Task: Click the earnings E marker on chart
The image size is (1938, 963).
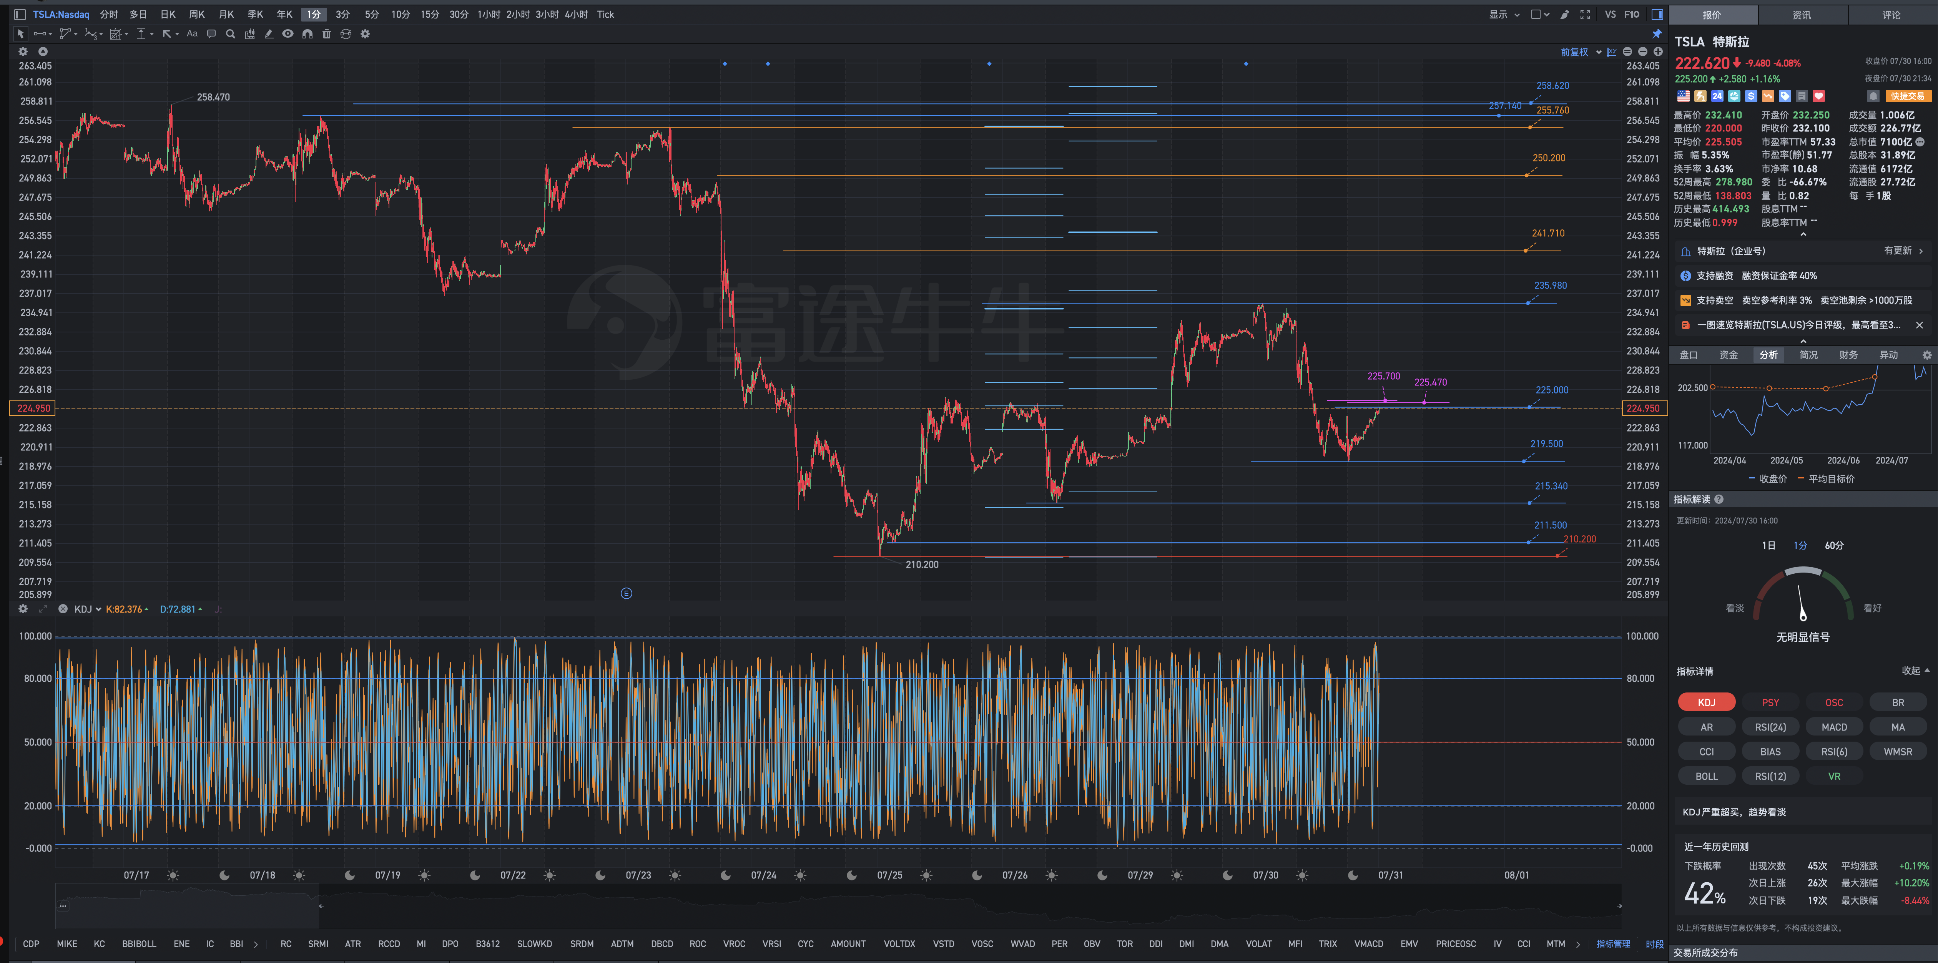Action: [626, 594]
